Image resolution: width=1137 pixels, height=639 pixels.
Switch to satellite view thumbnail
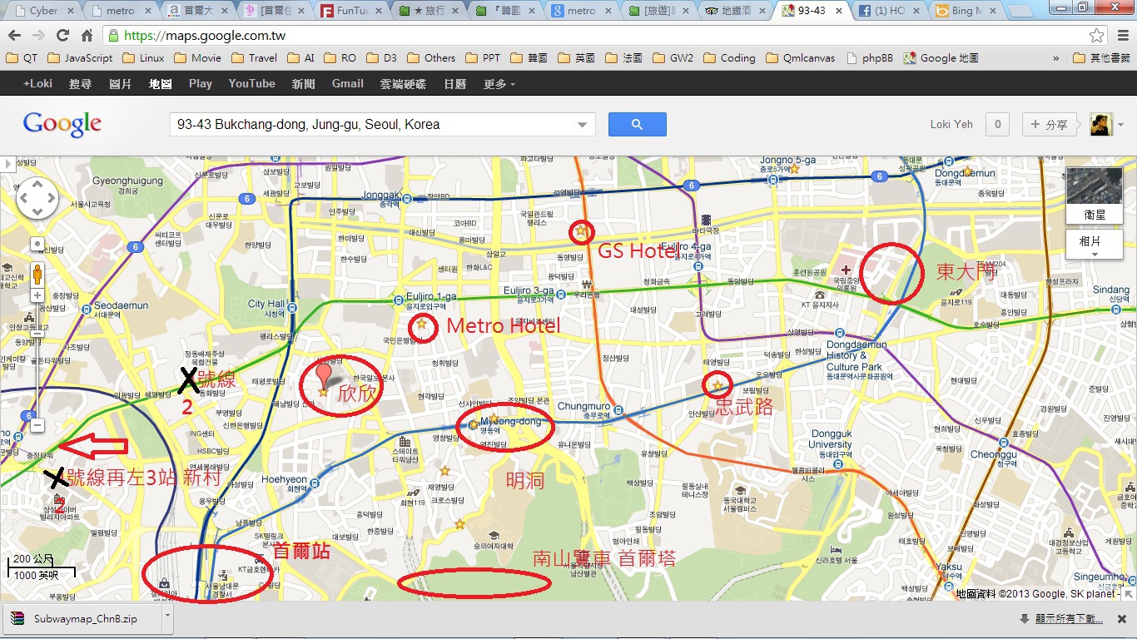coord(1095,196)
